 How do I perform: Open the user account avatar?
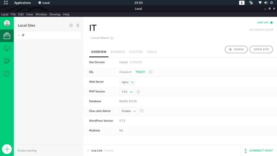click(x=7, y=23)
